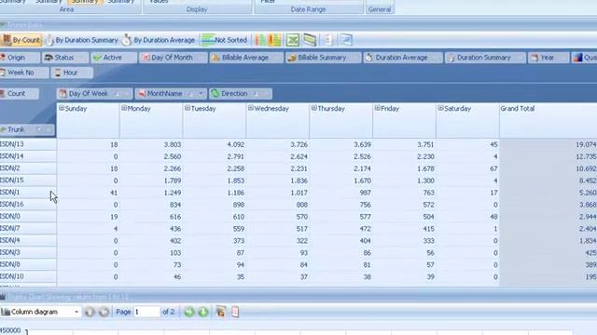
Task: Expand the Wednesday column group
Action: [251, 108]
